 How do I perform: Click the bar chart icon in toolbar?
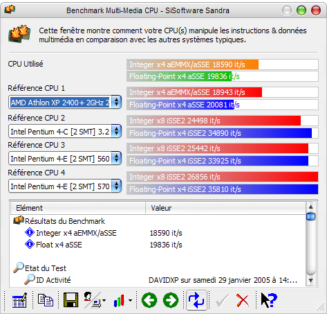(x=119, y=301)
